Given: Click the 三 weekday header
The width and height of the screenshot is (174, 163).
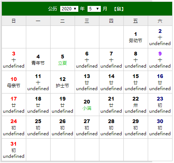Looking at the screenshot, I should pos(87,21).
